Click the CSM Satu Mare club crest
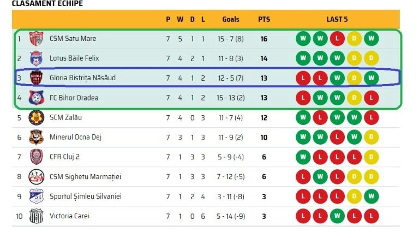 click(36, 39)
